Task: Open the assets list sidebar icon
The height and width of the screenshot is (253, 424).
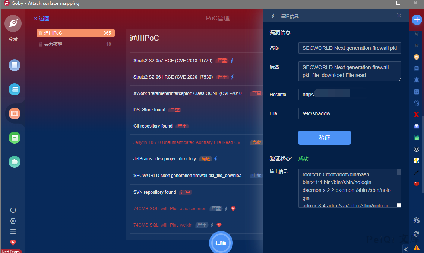Action: (x=15, y=89)
